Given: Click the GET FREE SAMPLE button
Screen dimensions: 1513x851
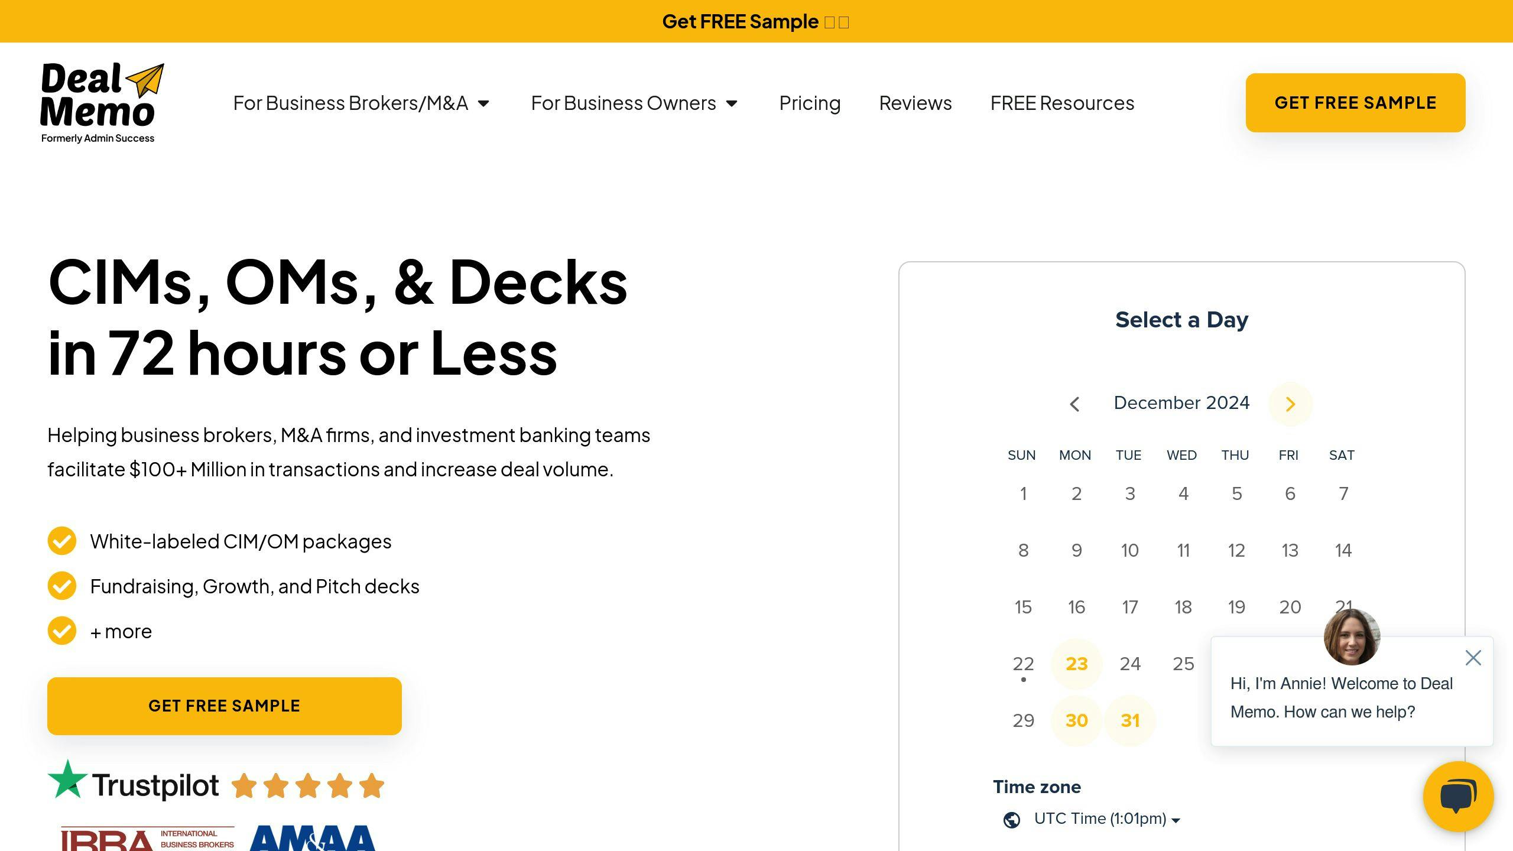Looking at the screenshot, I should 1356,102.
